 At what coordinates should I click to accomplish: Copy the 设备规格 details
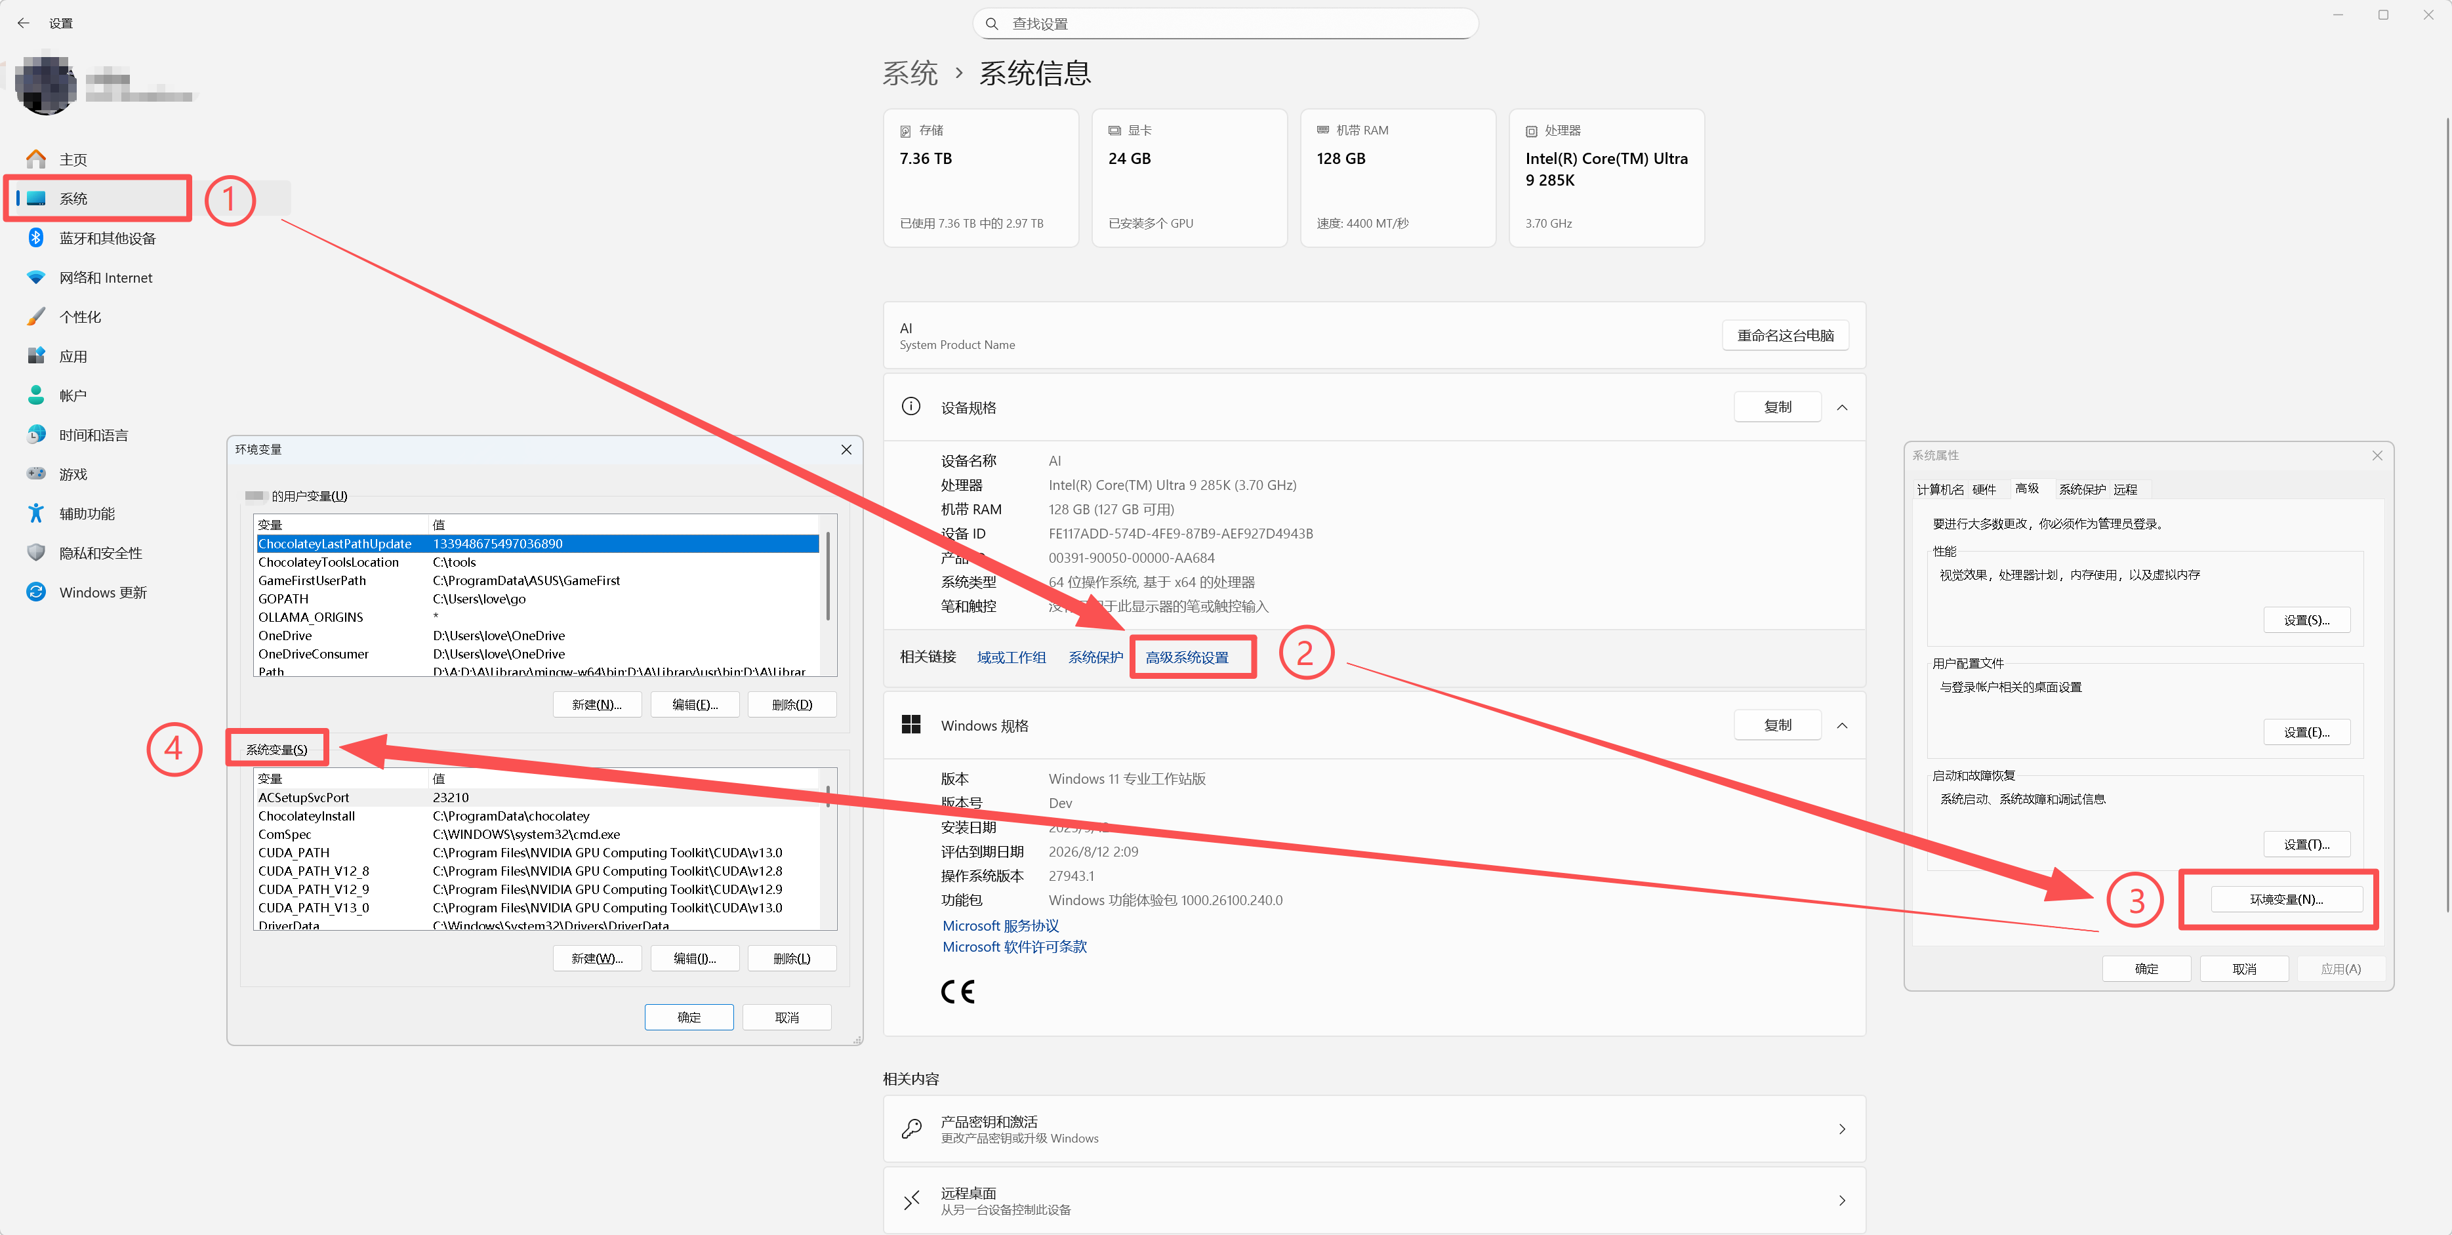(1777, 406)
